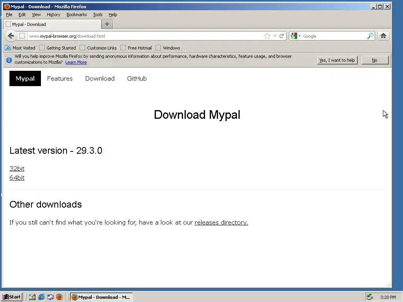
Task: Open the Tools menu
Action: [98, 15]
